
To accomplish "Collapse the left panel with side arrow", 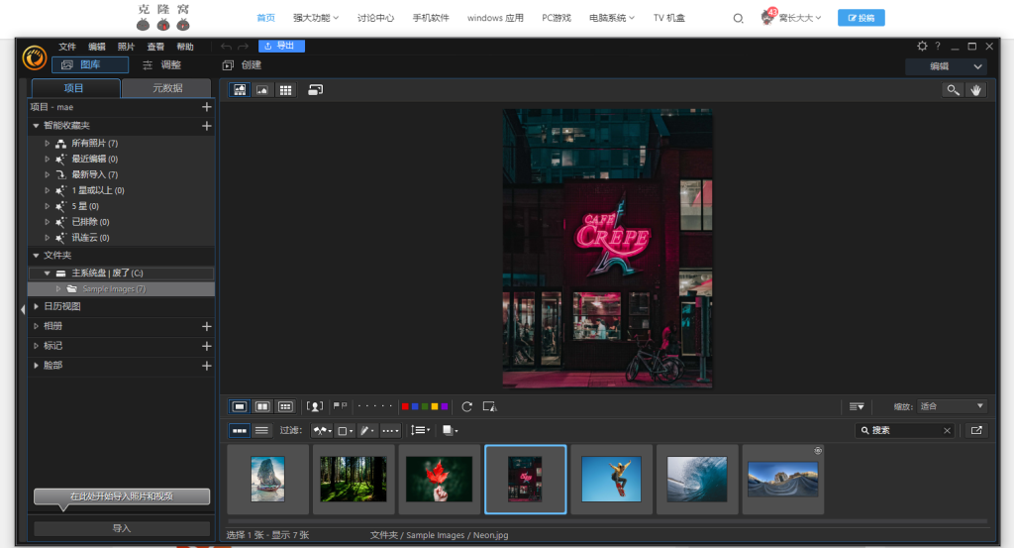I will [x=23, y=309].
